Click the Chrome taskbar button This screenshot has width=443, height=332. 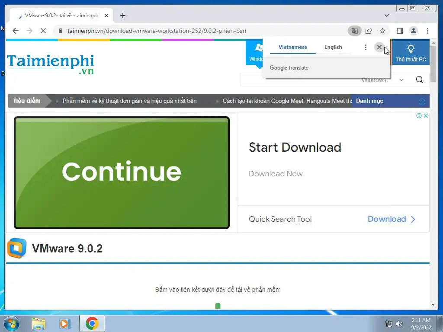[92, 323]
